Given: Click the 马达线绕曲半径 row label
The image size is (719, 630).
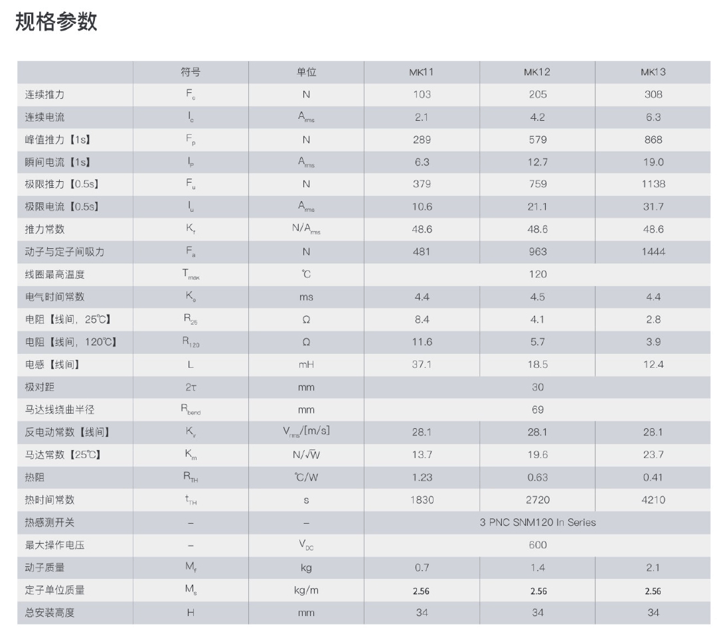Looking at the screenshot, I should (x=60, y=410).
